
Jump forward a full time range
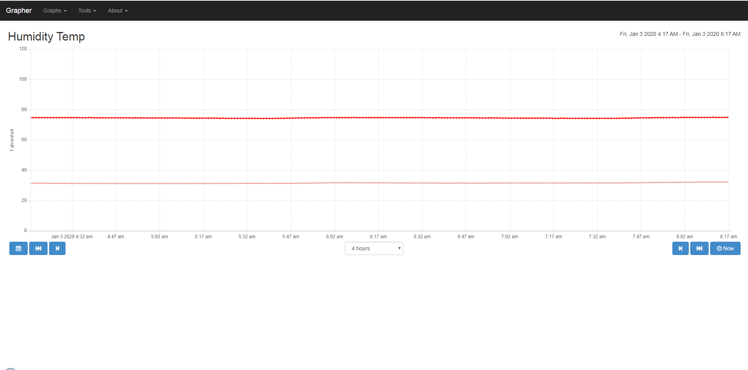point(699,248)
